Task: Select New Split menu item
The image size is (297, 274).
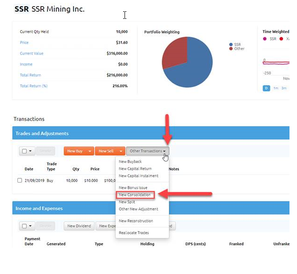Action: point(127,202)
